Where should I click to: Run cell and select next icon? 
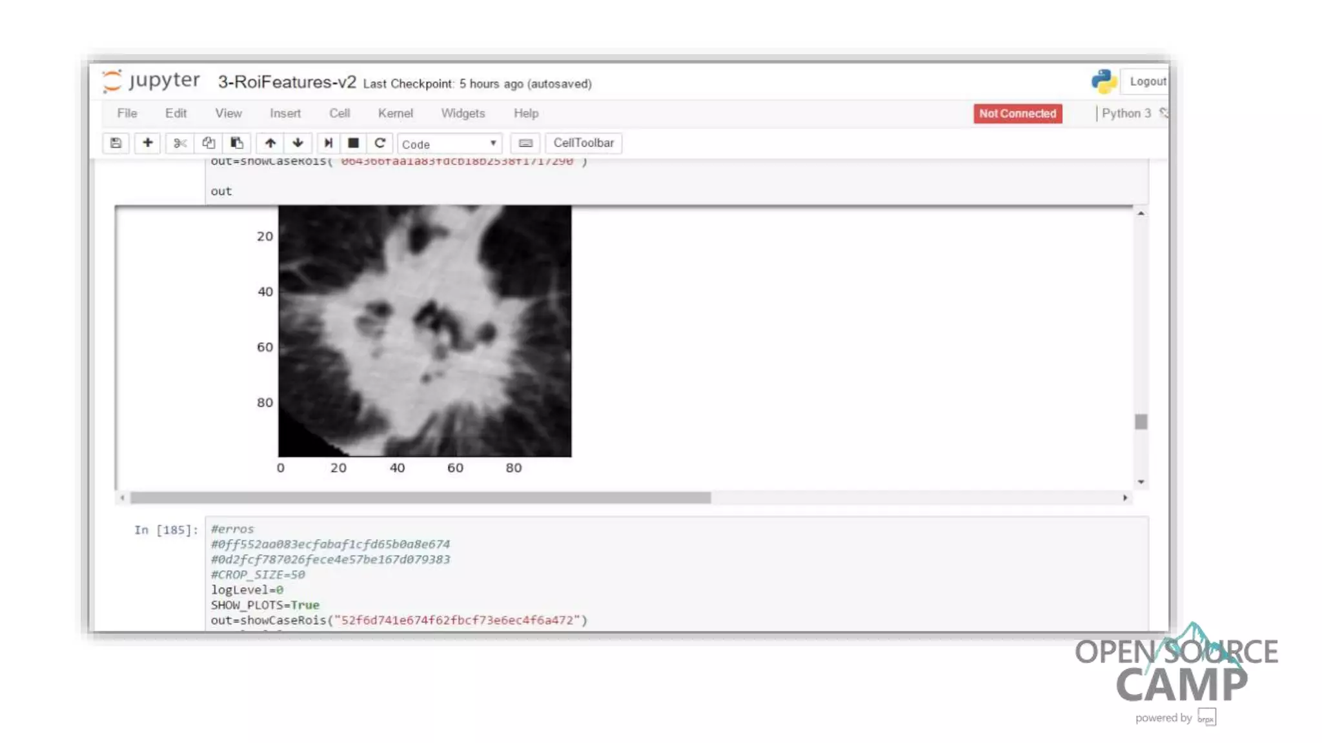click(x=329, y=143)
